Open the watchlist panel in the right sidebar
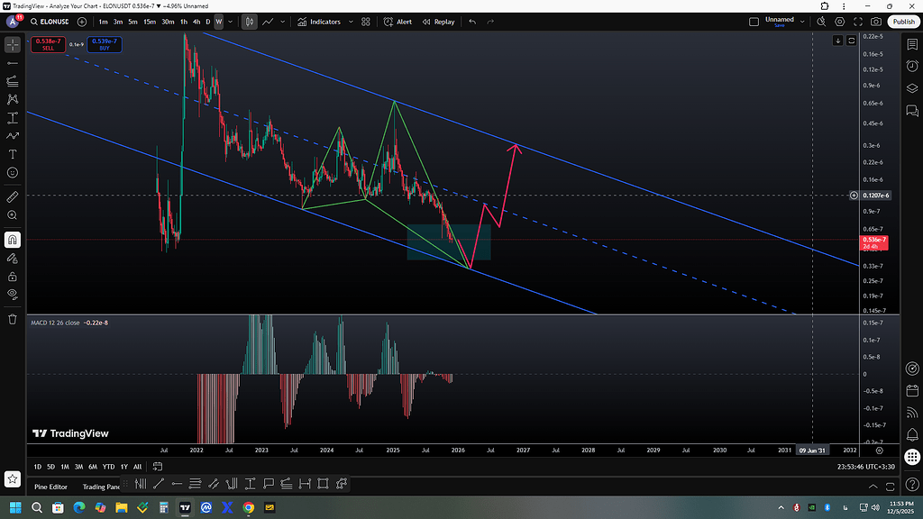The height and width of the screenshot is (519, 923). click(x=912, y=44)
